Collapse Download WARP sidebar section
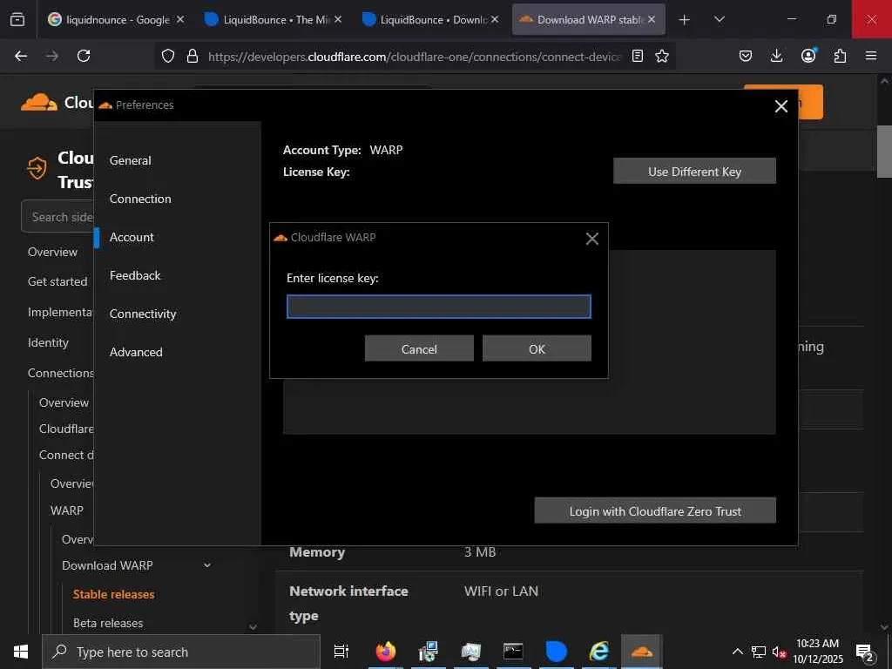 (207, 565)
